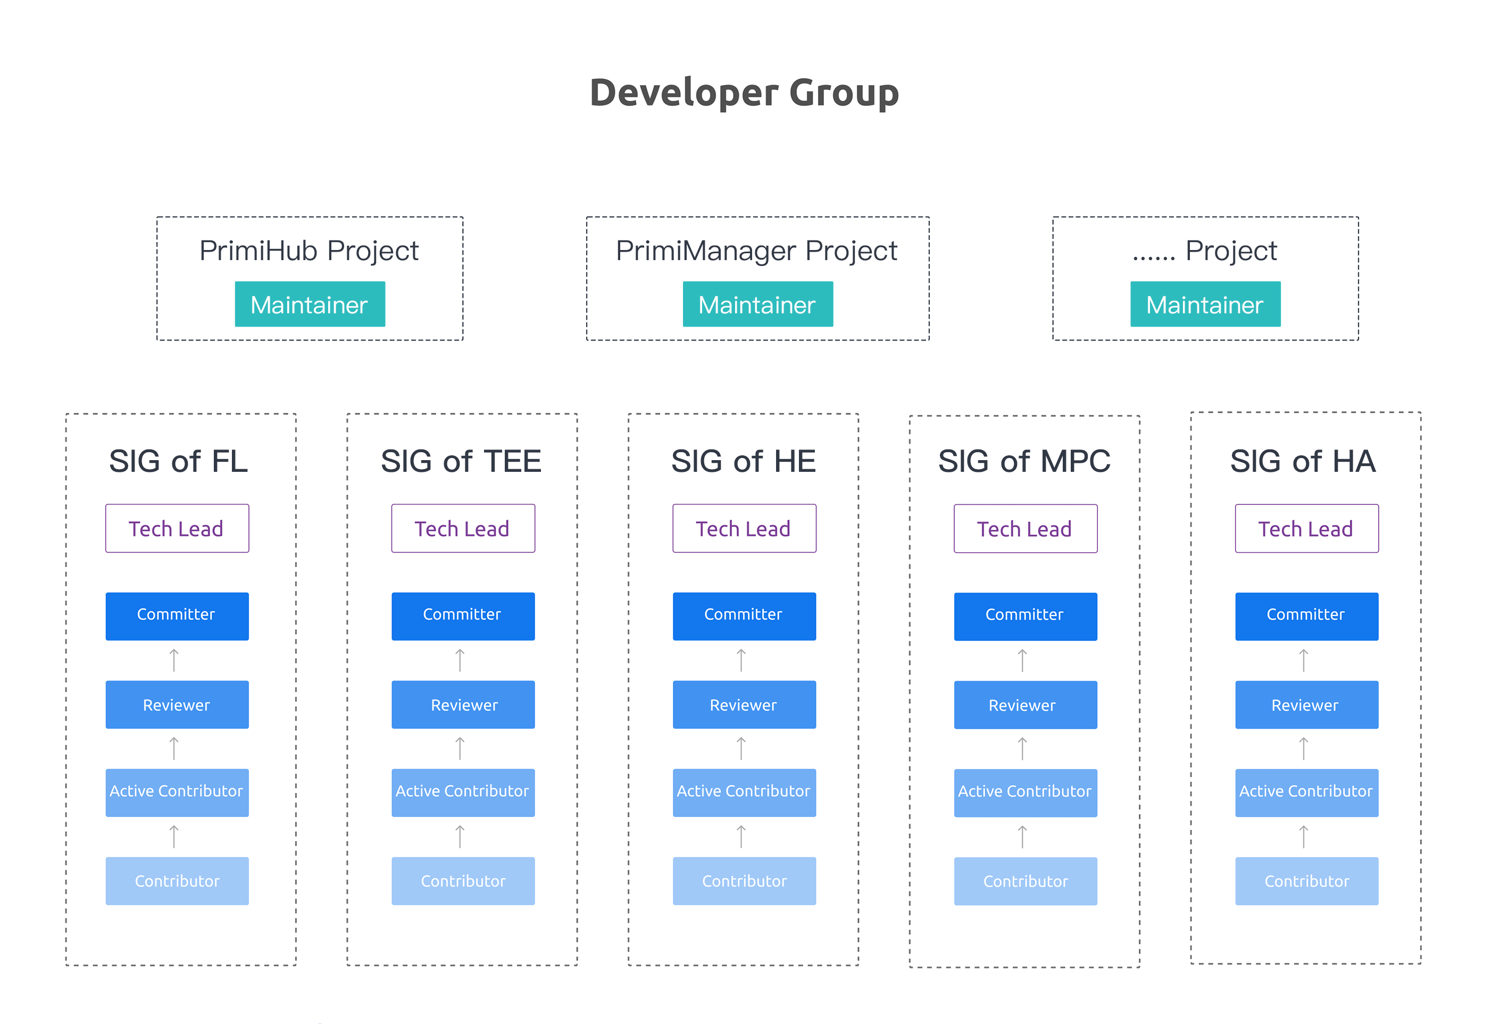Choose Contributor in SIG of HA
Image resolution: width=1492 pixels, height=1024 pixels.
(1306, 881)
